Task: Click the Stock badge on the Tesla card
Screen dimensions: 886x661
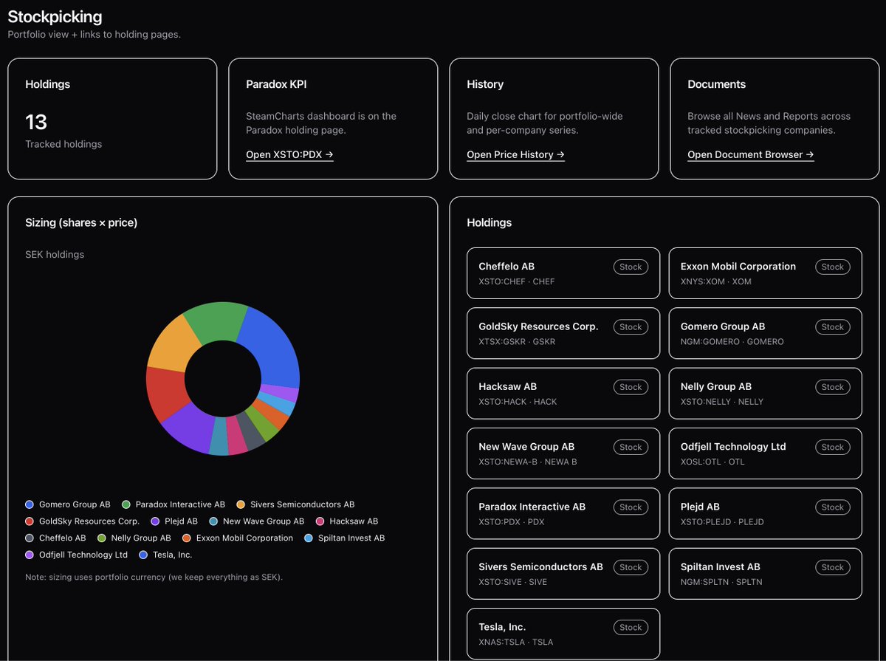Action: (631, 627)
